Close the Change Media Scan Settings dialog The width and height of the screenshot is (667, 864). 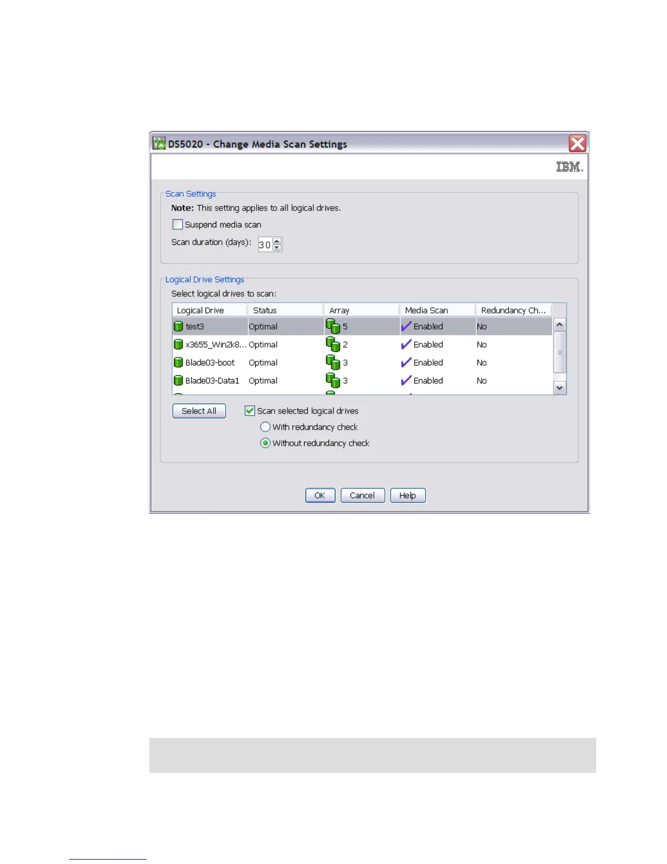pyautogui.click(x=578, y=143)
